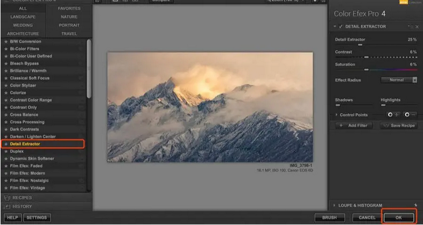Click star beside Color Stylizer
The width and height of the screenshot is (423, 225).
coord(6,85)
